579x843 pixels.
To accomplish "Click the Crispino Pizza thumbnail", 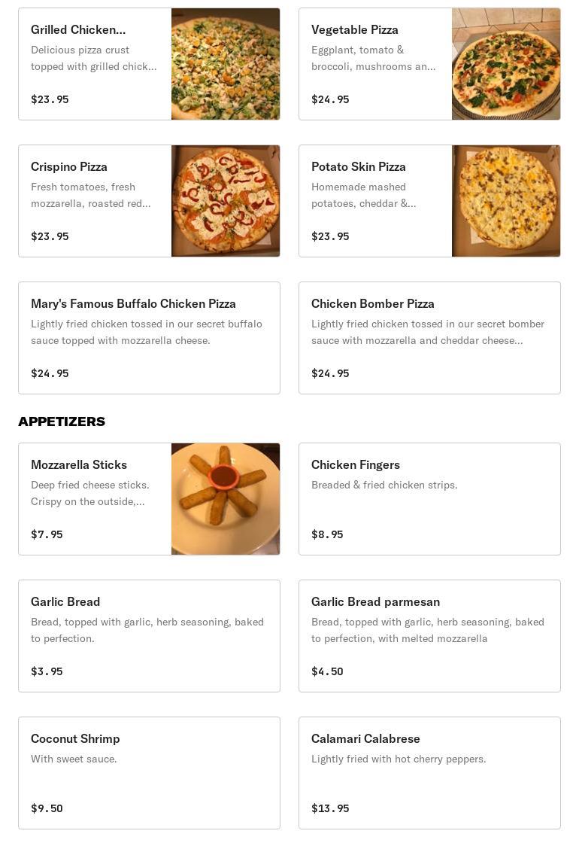I will tap(226, 201).
